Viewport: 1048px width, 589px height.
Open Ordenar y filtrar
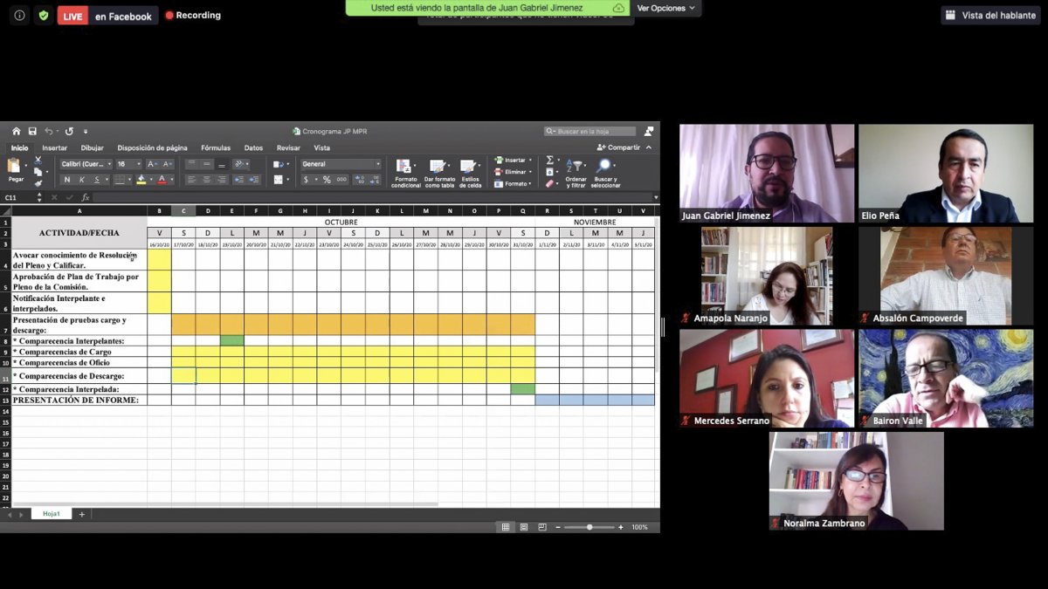pyautogui.click(x=576, y=172)
